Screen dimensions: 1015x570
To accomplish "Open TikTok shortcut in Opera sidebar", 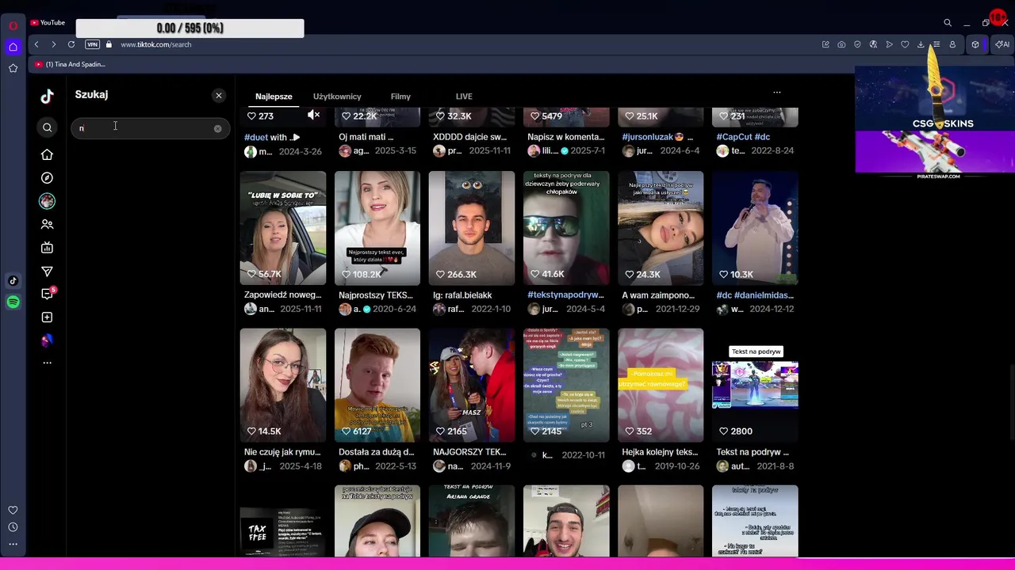I will click(x=13, y=281).
